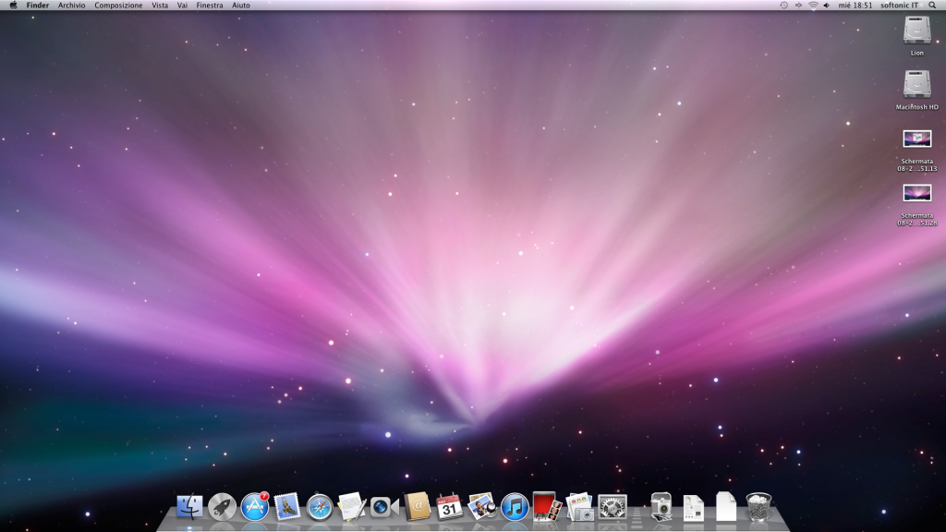
Task: Open System Preferences gear icon
Action: point(612,506)
